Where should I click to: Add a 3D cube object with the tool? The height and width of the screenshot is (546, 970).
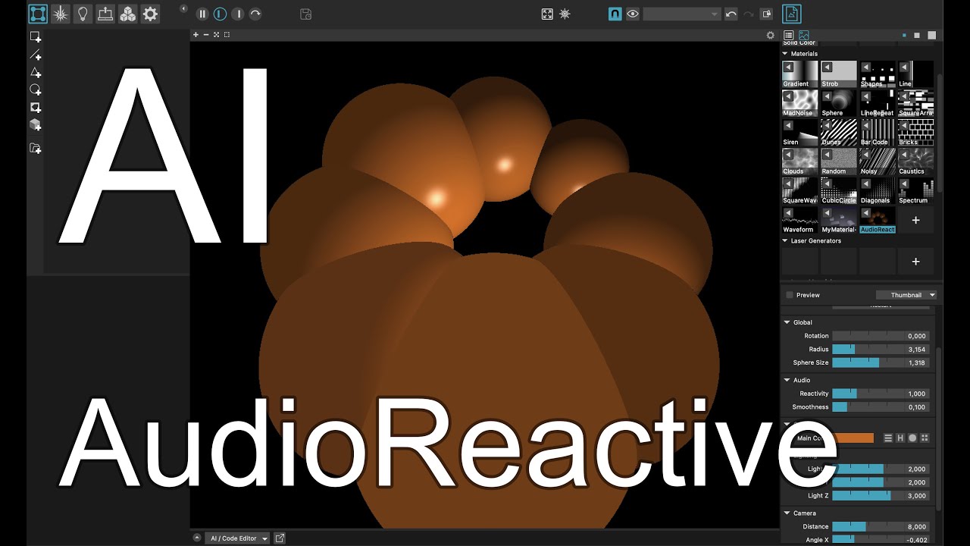click(36, 124)
